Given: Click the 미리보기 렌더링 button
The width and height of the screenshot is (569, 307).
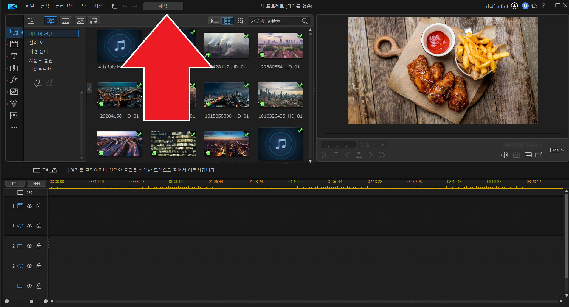Looking at the screenshot, I should tap(522, 145).
